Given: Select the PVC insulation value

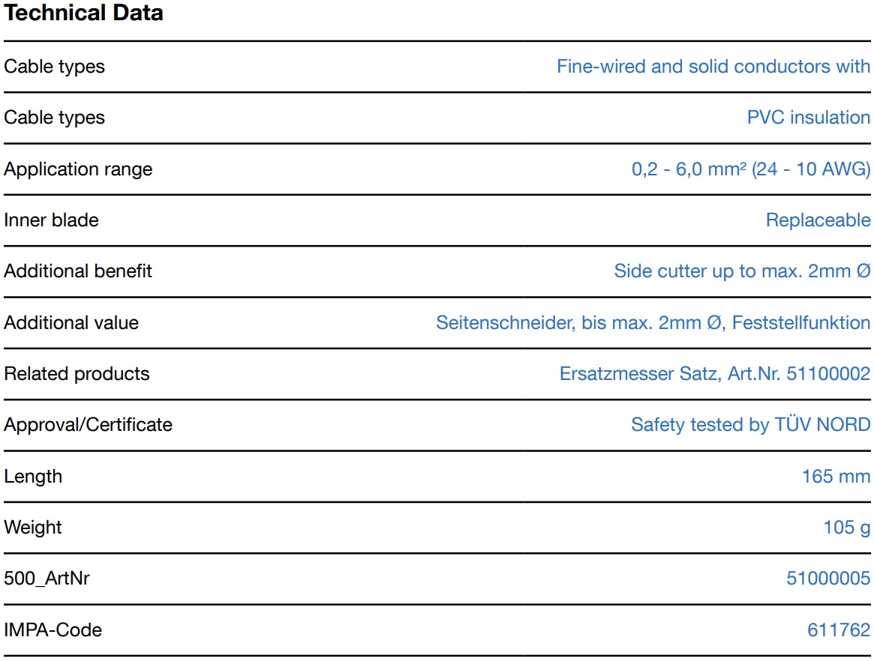Looking at the screenshot, I should click(808, 118).
